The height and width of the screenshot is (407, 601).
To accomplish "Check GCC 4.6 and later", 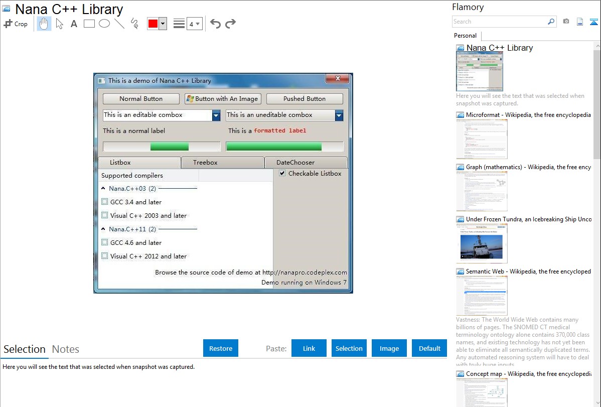I will (105, 242).
